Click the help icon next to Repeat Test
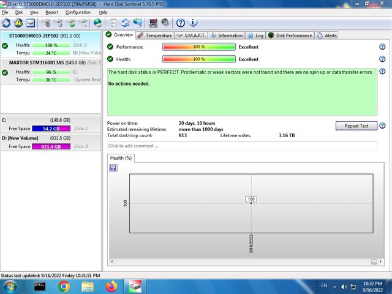392x294 pixels. (x=382, y=126)
